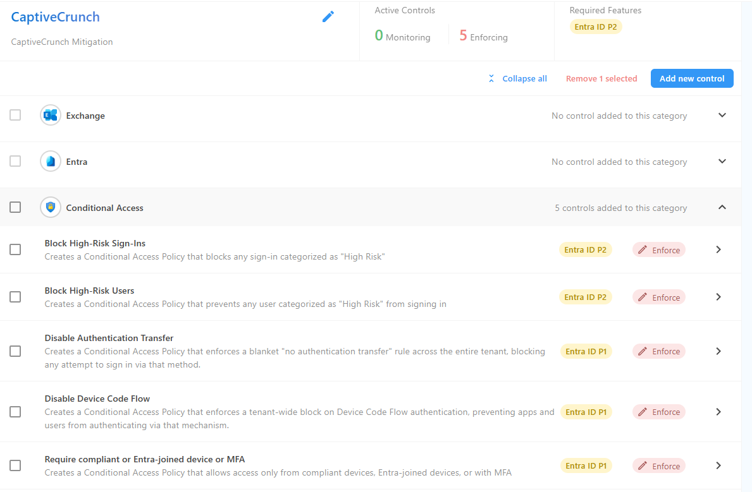Click pencil icon in Disable Device Code Flow Enforce badge
752x492 pixels.
pyautogui.click(x=643, y=412)
